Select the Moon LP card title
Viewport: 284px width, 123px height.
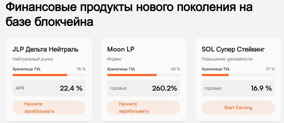pos(121,49)
